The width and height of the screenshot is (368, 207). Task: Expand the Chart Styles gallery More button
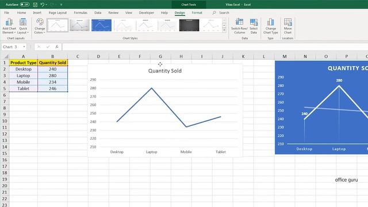(224, 30)
